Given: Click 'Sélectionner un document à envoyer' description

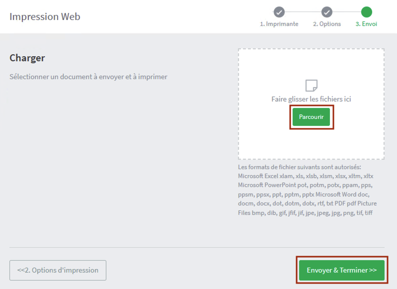Looking at the screenshot, I should [88, 77].
